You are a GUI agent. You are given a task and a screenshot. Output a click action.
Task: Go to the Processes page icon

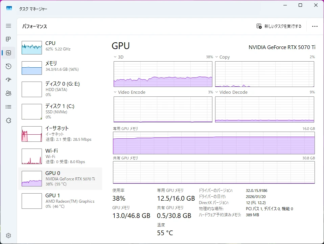(8, 39)
